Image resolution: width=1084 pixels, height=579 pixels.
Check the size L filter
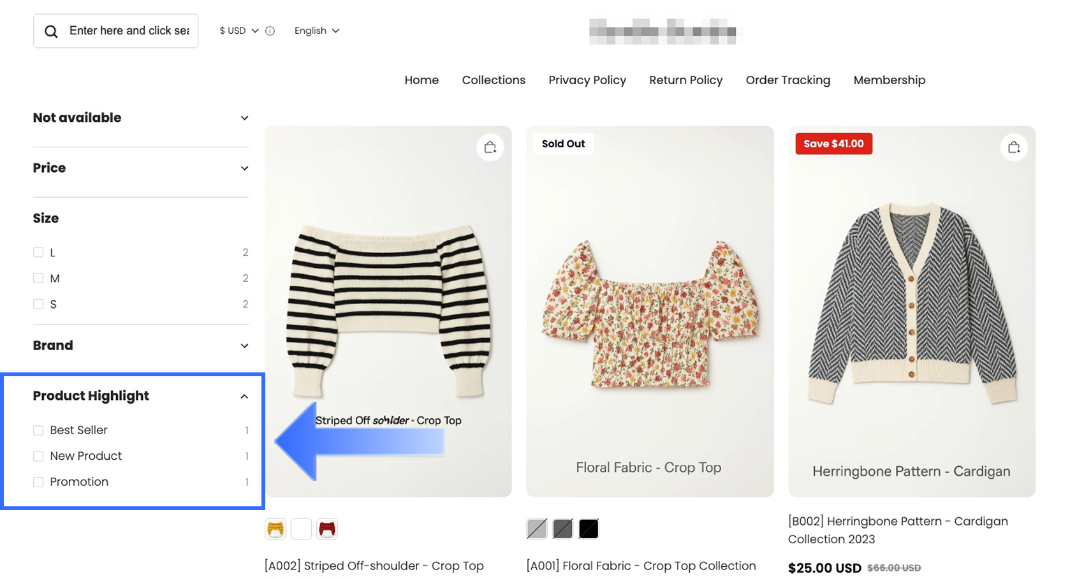pyautogui.click(x=38, y=253)
